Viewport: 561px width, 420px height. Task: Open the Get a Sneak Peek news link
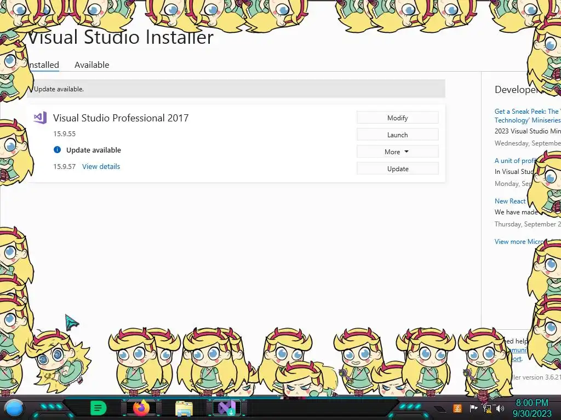tap(528, 116)
